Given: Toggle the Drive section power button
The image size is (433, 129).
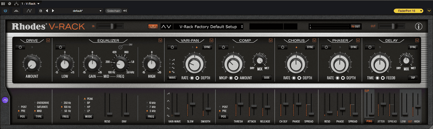Looking at the screenshot, I should tap(20, 47).
